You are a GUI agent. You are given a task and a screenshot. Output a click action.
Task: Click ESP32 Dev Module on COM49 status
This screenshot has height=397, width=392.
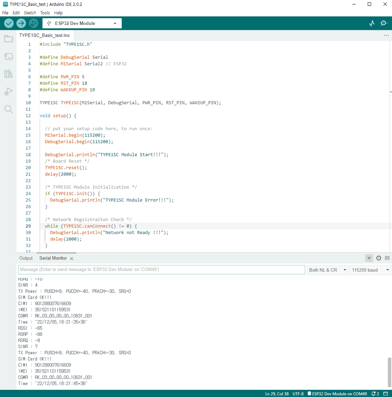(x=337, y=394)
